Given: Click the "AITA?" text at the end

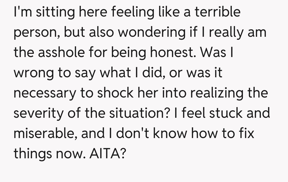Looking at the screenshot, I should (107, 153).
